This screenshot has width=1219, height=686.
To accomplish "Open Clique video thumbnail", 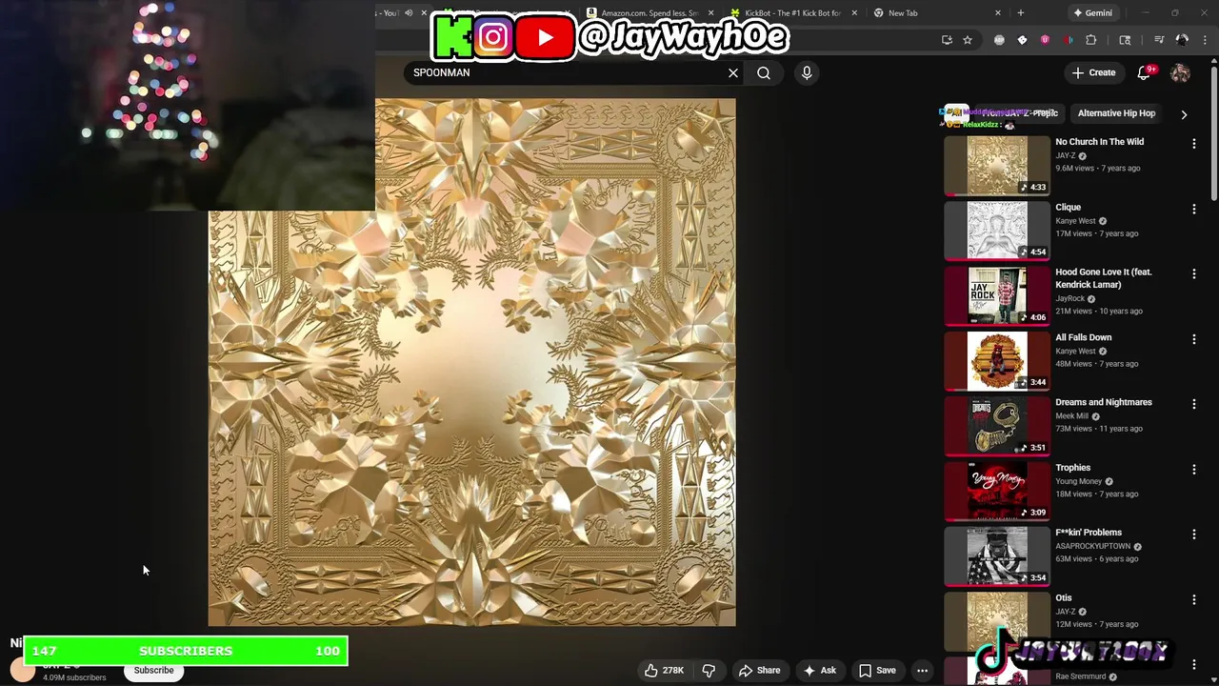I will coord(997,231).
